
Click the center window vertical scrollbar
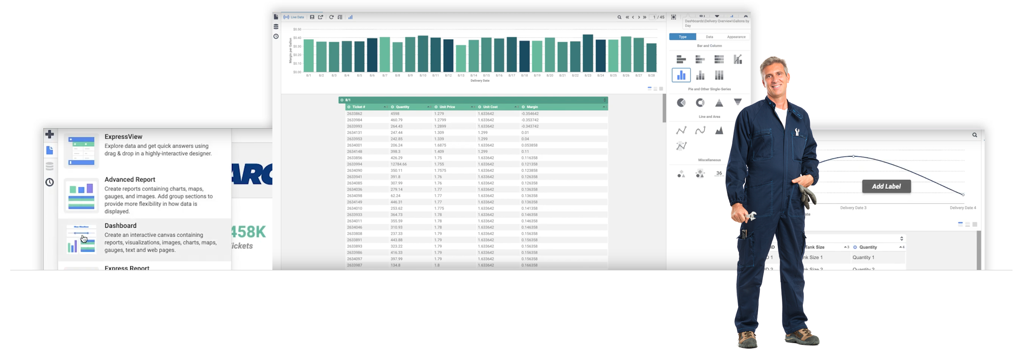[x=664, y=108]
